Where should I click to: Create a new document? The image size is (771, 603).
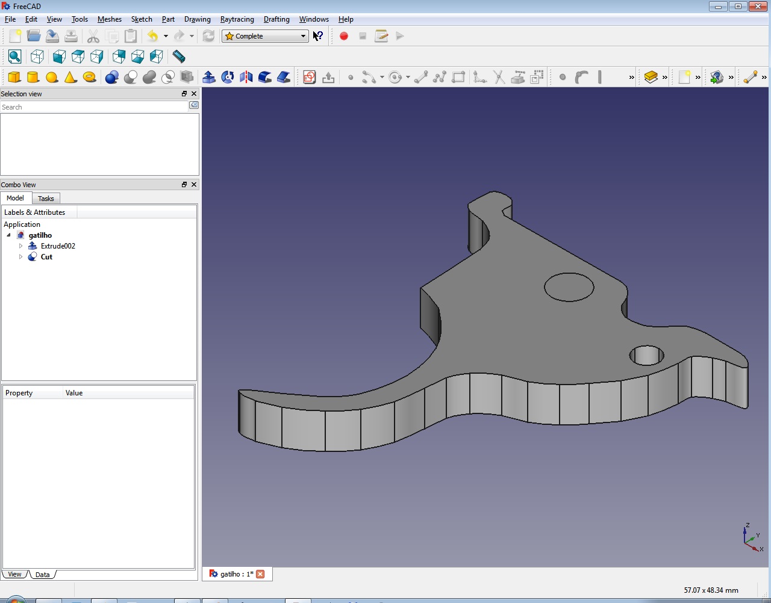(x=15, y=36)
